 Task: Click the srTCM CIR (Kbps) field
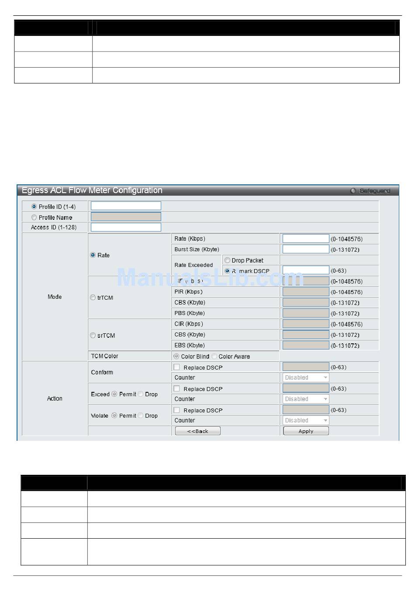306,324
